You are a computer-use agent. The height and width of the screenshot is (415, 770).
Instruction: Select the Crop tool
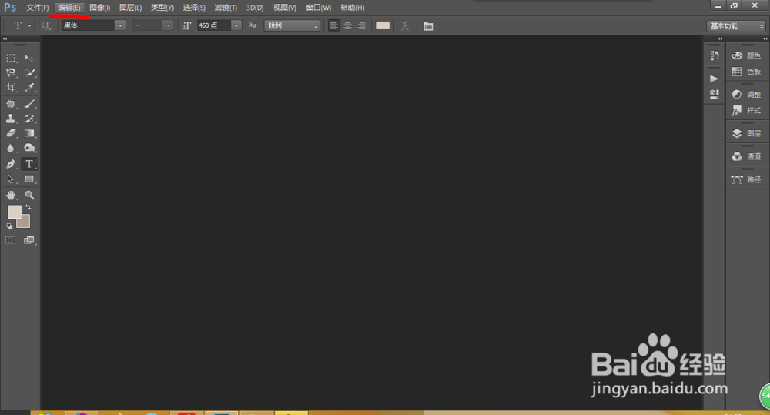pos(10,88)
